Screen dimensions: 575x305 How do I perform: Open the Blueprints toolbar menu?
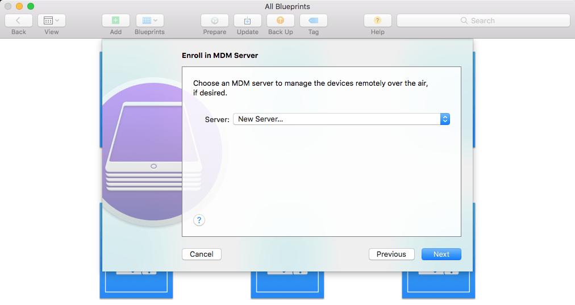(150, 20)
